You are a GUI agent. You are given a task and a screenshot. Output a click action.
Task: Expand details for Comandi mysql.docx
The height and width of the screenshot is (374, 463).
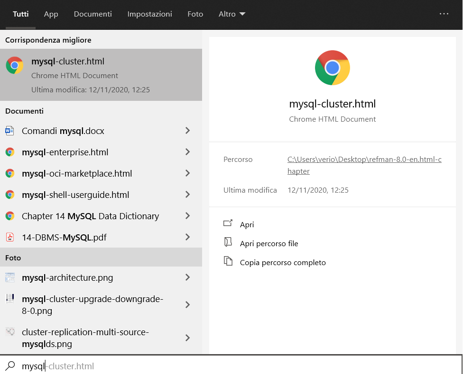(x=187, y=131)
